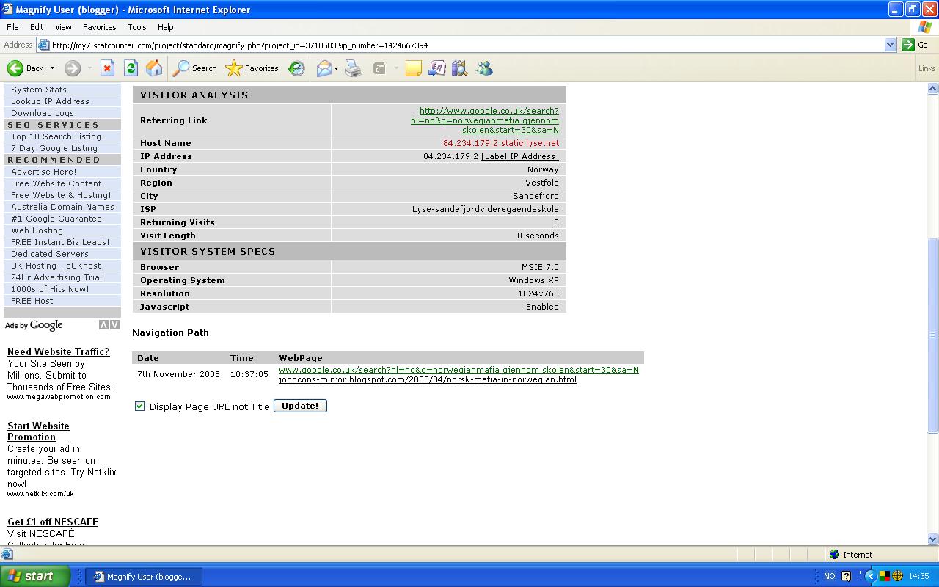Uncheck Display Page URL not Title
939x587 pixels.
pyautogui.click(x=139, y=406)
